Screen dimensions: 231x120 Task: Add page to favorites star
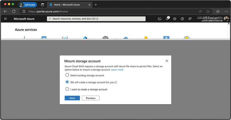[x=208, y=11]
